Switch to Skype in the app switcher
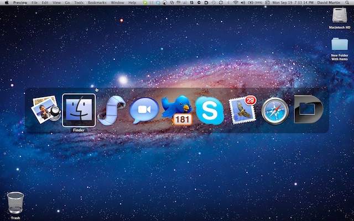The image size is (354, 221). point(210,110)
